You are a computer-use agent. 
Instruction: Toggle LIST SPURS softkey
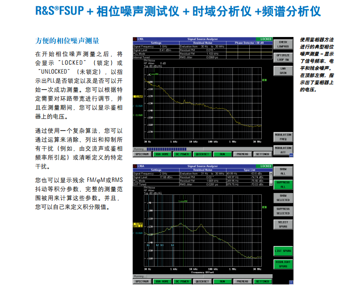[x=283, y=251]
